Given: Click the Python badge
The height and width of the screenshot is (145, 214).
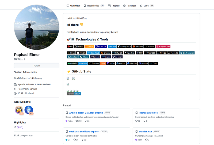Looking at the screenshot, I should pos(121,63).
